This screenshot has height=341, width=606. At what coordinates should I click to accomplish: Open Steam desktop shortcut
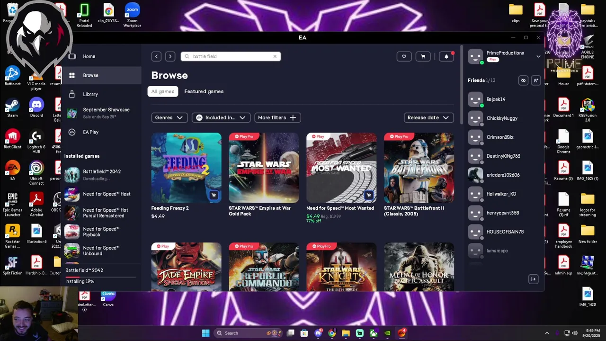(12, 108)
